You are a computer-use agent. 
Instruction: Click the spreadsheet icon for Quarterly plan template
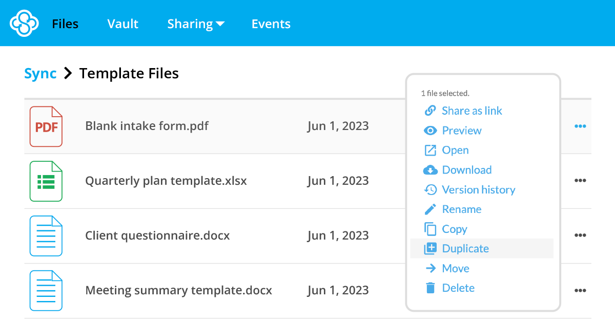(46, 181)
